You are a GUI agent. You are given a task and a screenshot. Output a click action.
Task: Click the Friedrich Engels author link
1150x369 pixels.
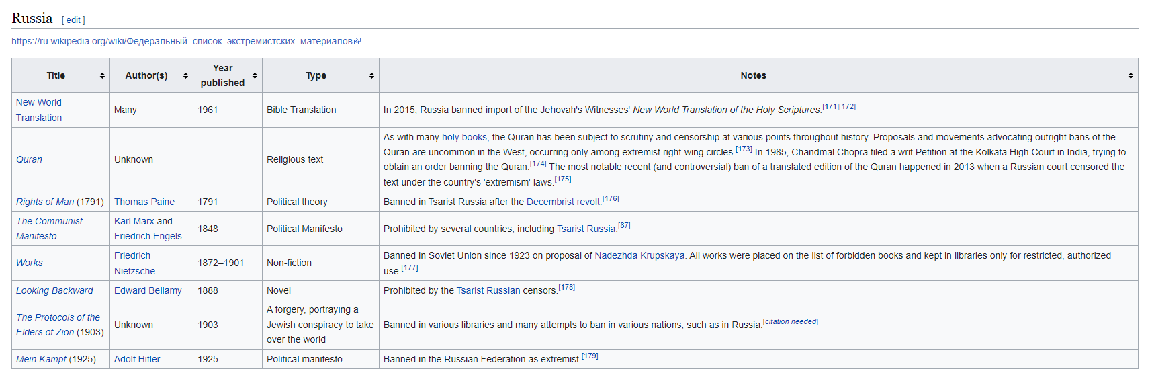click(x=148, y=236)
